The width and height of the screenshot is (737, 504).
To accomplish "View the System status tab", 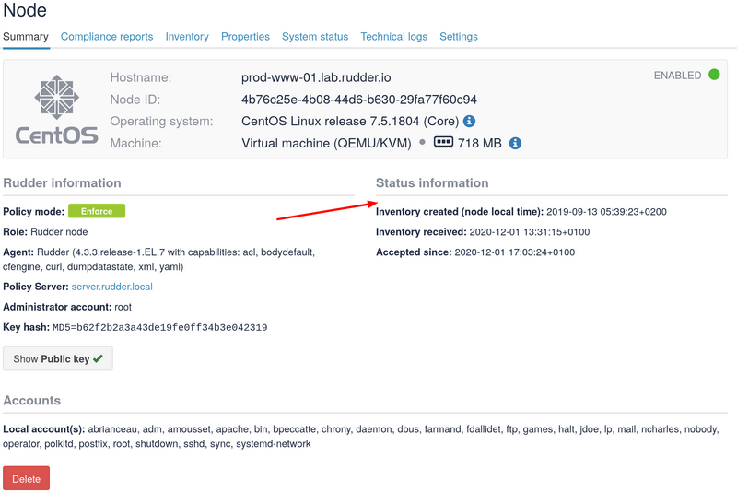I will (315, 37).
